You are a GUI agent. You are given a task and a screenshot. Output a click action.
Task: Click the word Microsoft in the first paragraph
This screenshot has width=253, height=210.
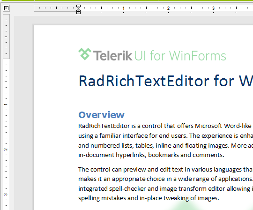coord(208,126)
